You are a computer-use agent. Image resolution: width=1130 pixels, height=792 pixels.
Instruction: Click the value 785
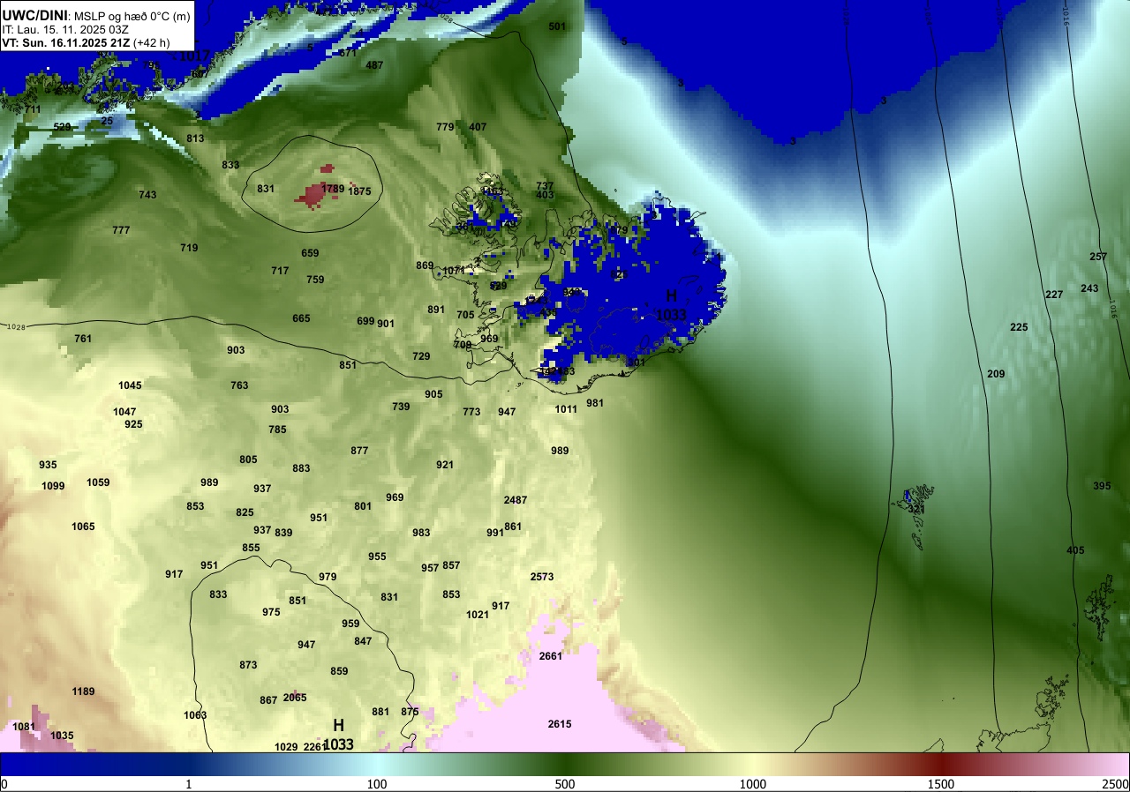277,430
